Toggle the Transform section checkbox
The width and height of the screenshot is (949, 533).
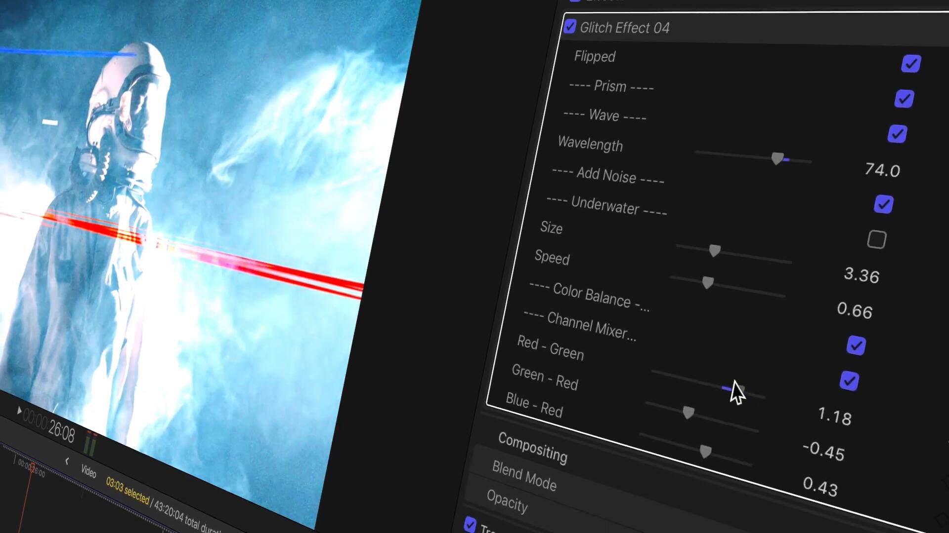(470, 524)
